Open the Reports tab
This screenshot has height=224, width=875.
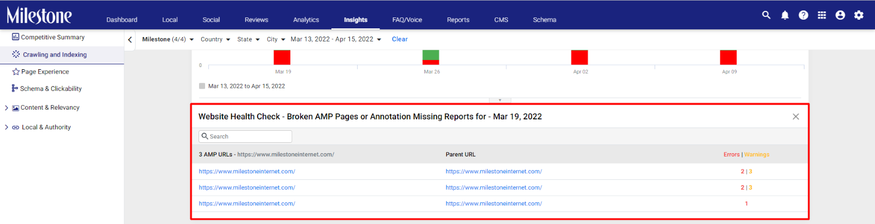coord(458,20)
